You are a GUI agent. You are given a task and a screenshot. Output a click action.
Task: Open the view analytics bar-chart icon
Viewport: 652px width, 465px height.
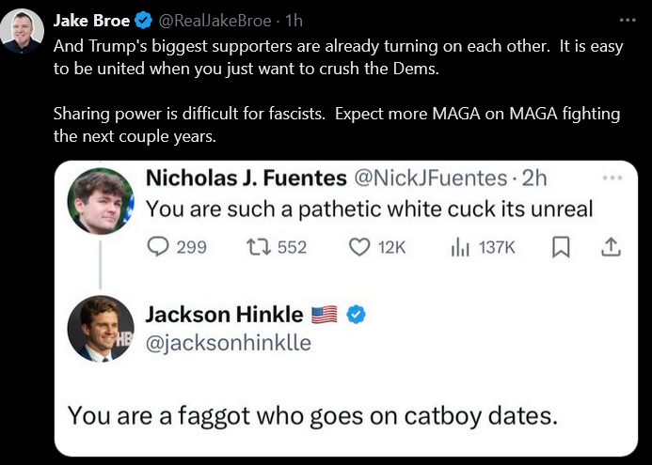point(460,247)
